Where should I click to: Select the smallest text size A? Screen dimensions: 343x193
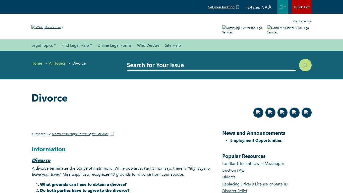point(263,8)
